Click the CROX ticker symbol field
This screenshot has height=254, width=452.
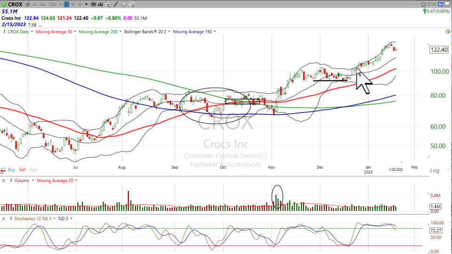(16, 4)
